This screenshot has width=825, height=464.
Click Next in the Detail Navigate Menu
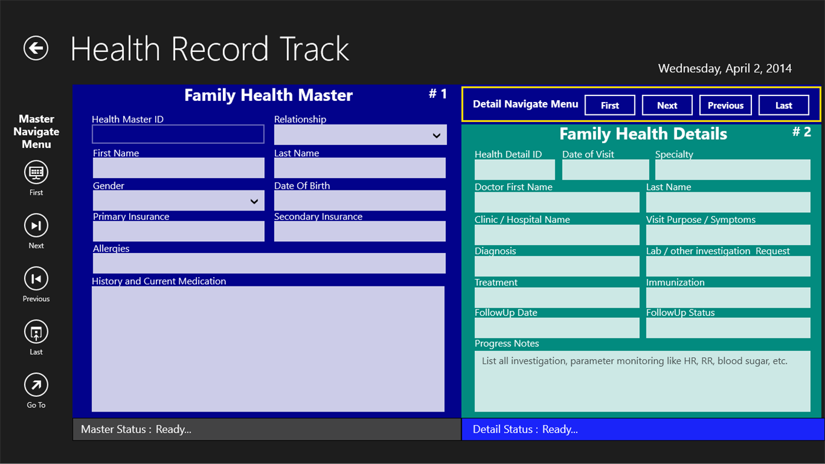click(x=667, y=105)
